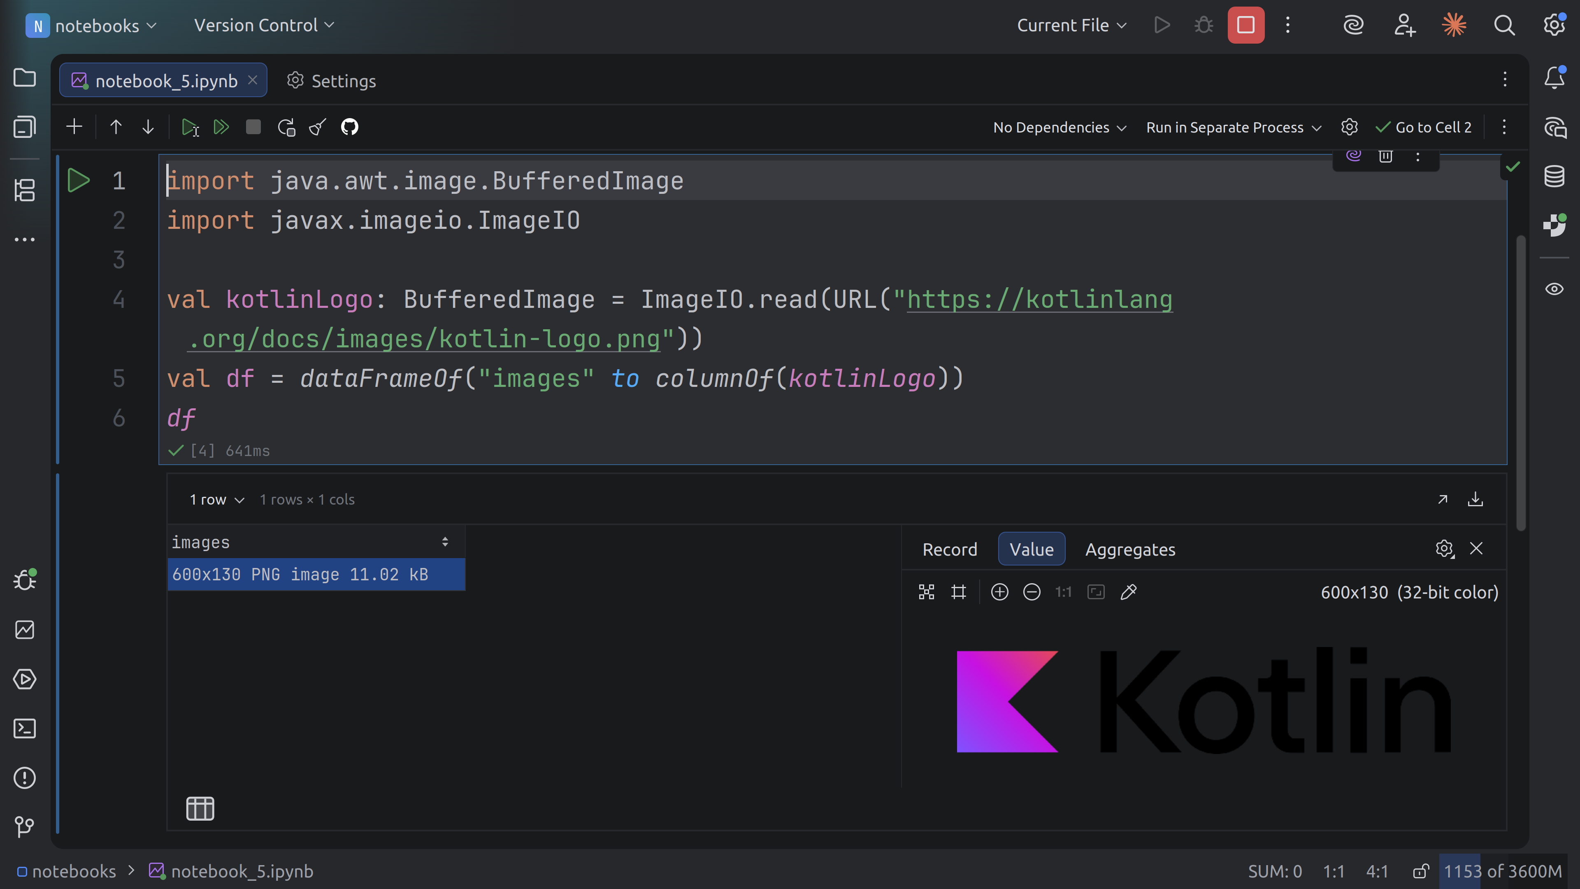The height and width of the screenshot is (889, 1580).
Task: Run all cells with double-arrow icon
Action: [x=221, y=127]
